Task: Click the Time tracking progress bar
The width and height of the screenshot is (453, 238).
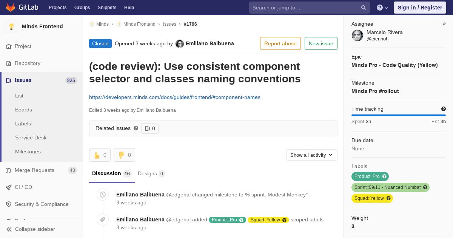Action: coord(399,115)
